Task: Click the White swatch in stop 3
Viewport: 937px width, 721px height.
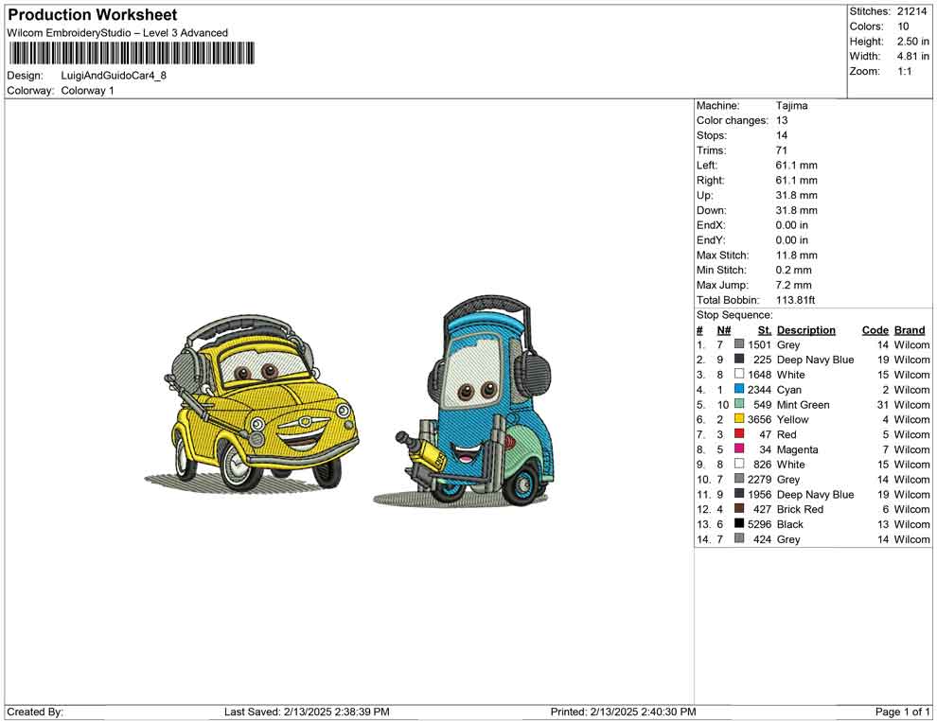Action: [739, 374]
